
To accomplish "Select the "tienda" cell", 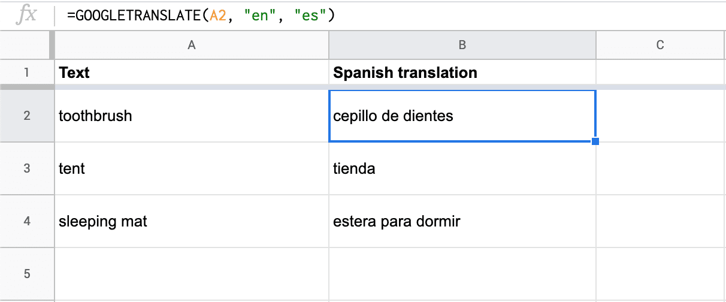I will click(462, 168).
